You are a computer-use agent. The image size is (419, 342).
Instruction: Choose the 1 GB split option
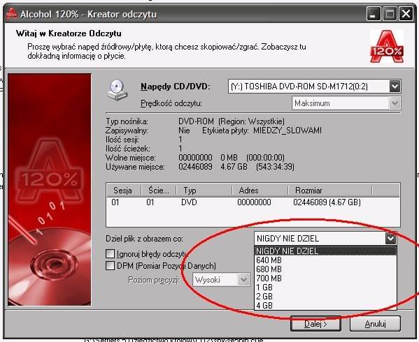tap(325, 288)
